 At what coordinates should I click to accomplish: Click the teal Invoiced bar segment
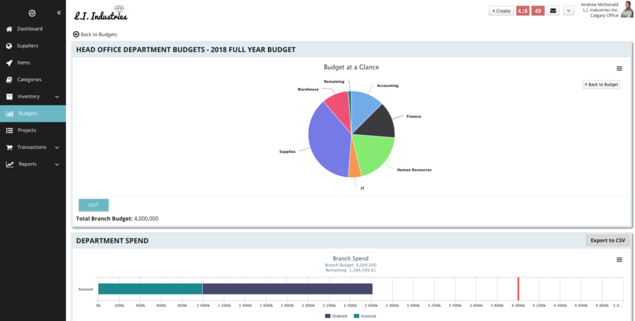coord(150,289)
